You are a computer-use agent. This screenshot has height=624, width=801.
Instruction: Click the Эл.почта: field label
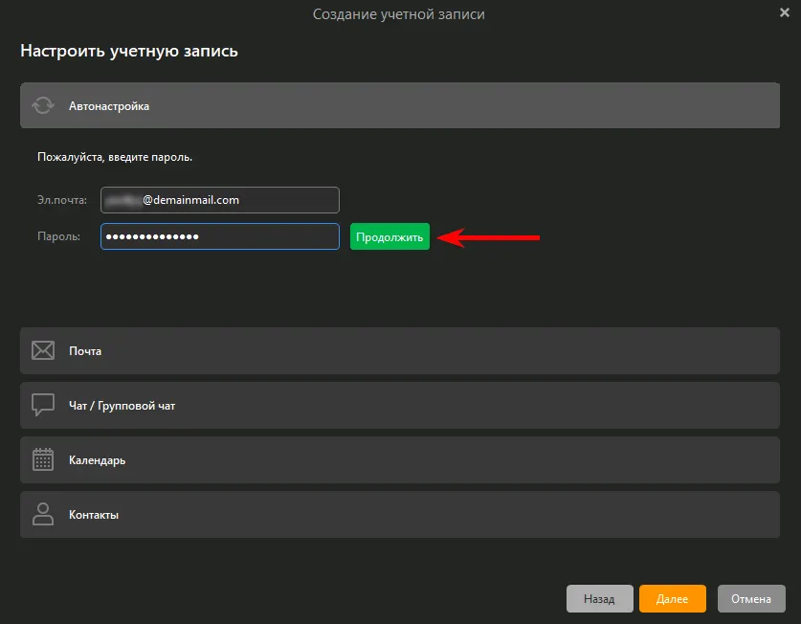pos(62,200)
